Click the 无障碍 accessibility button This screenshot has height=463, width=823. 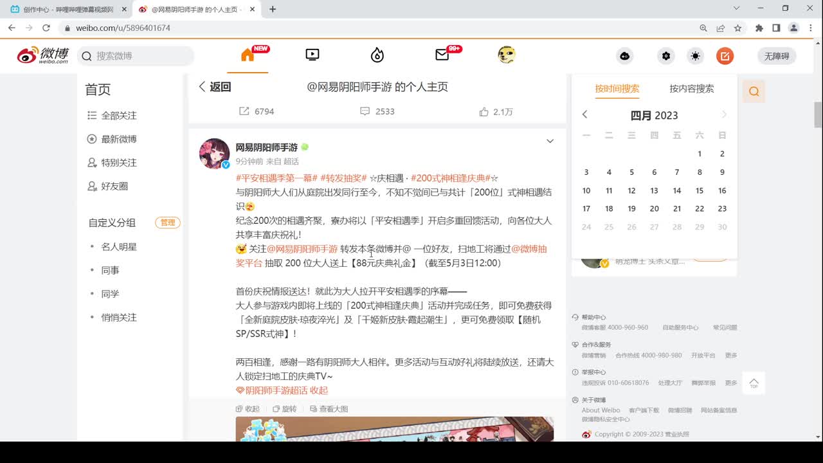777,56
